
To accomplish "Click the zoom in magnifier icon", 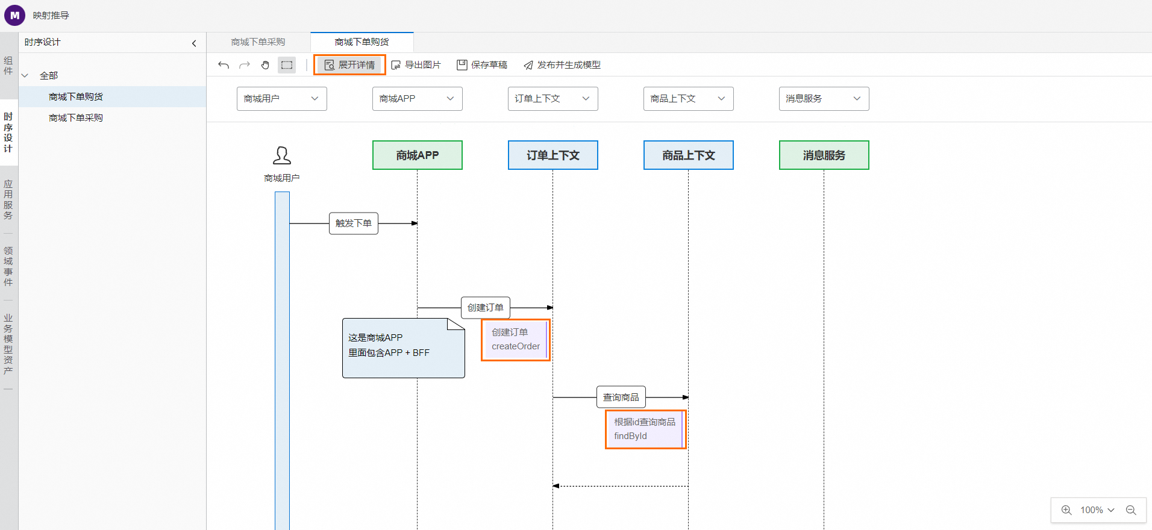I will pyautogui.click(x=1066, y=510).
